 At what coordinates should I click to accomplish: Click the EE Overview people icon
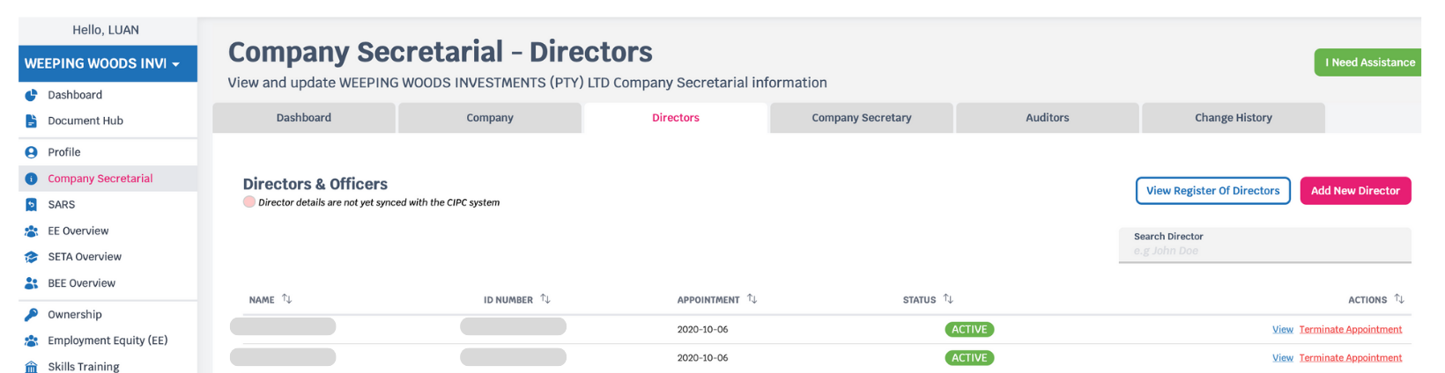pyautogui.click(x=31, y=231)
